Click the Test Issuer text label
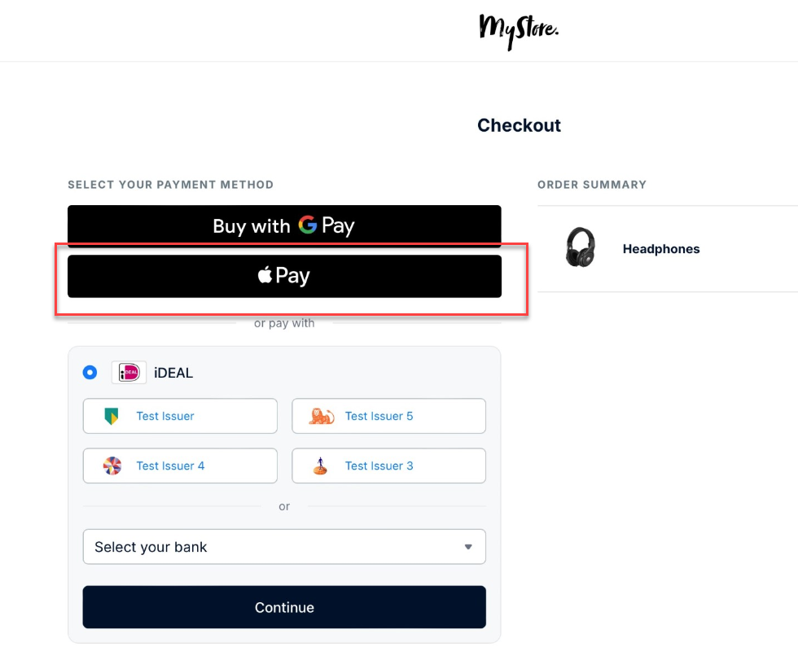Image resolution: width=798 pixels, height=647 pixels. tap(165, 416)
